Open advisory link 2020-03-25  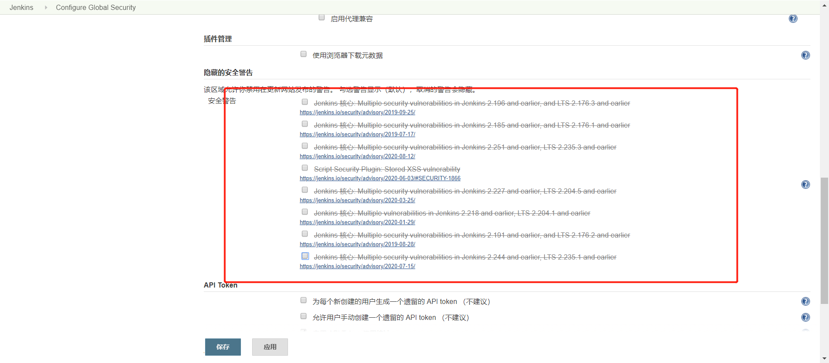tap(358, 200)
